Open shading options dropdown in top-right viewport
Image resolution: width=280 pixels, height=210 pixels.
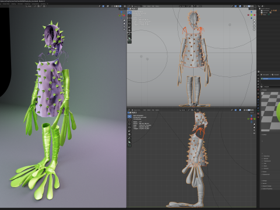pos(255,6)
